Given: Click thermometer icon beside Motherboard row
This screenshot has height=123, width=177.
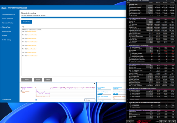Looking at the screenshot, I should click(x=129, y=112).
